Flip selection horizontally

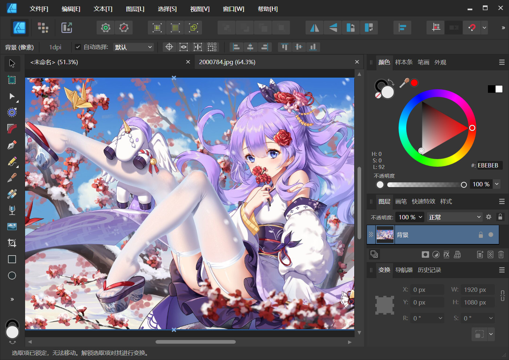pos(315,28)
